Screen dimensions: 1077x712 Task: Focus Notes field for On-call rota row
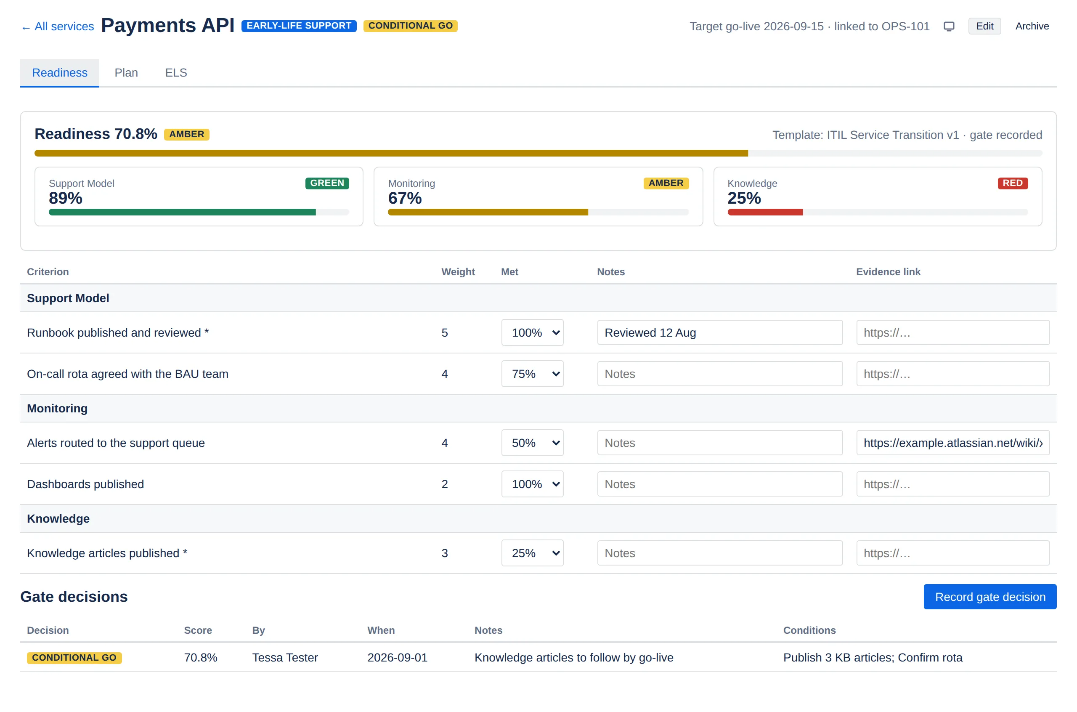(x=720, y=374)
